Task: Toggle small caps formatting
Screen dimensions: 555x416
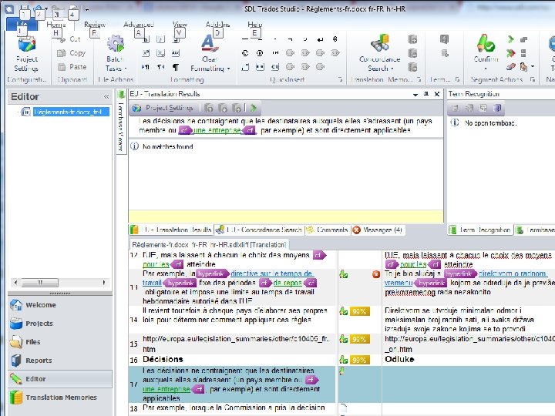Action: pos(176,53)
